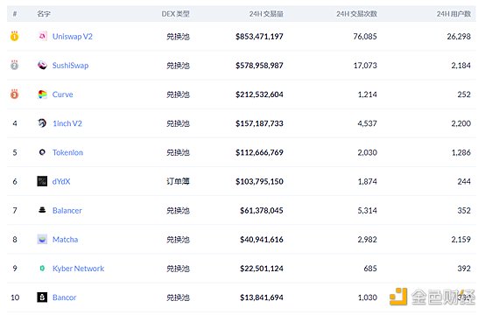Screen dimensions: 485x315
Task: Click the SushiSwap logo icon
Action: [x=42, y=66]
